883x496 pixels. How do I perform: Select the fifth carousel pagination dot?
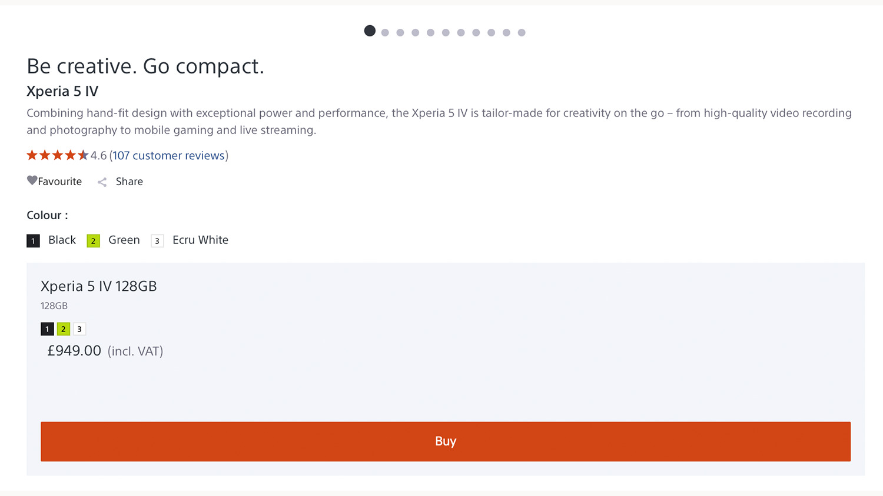[x=430, y=33]
